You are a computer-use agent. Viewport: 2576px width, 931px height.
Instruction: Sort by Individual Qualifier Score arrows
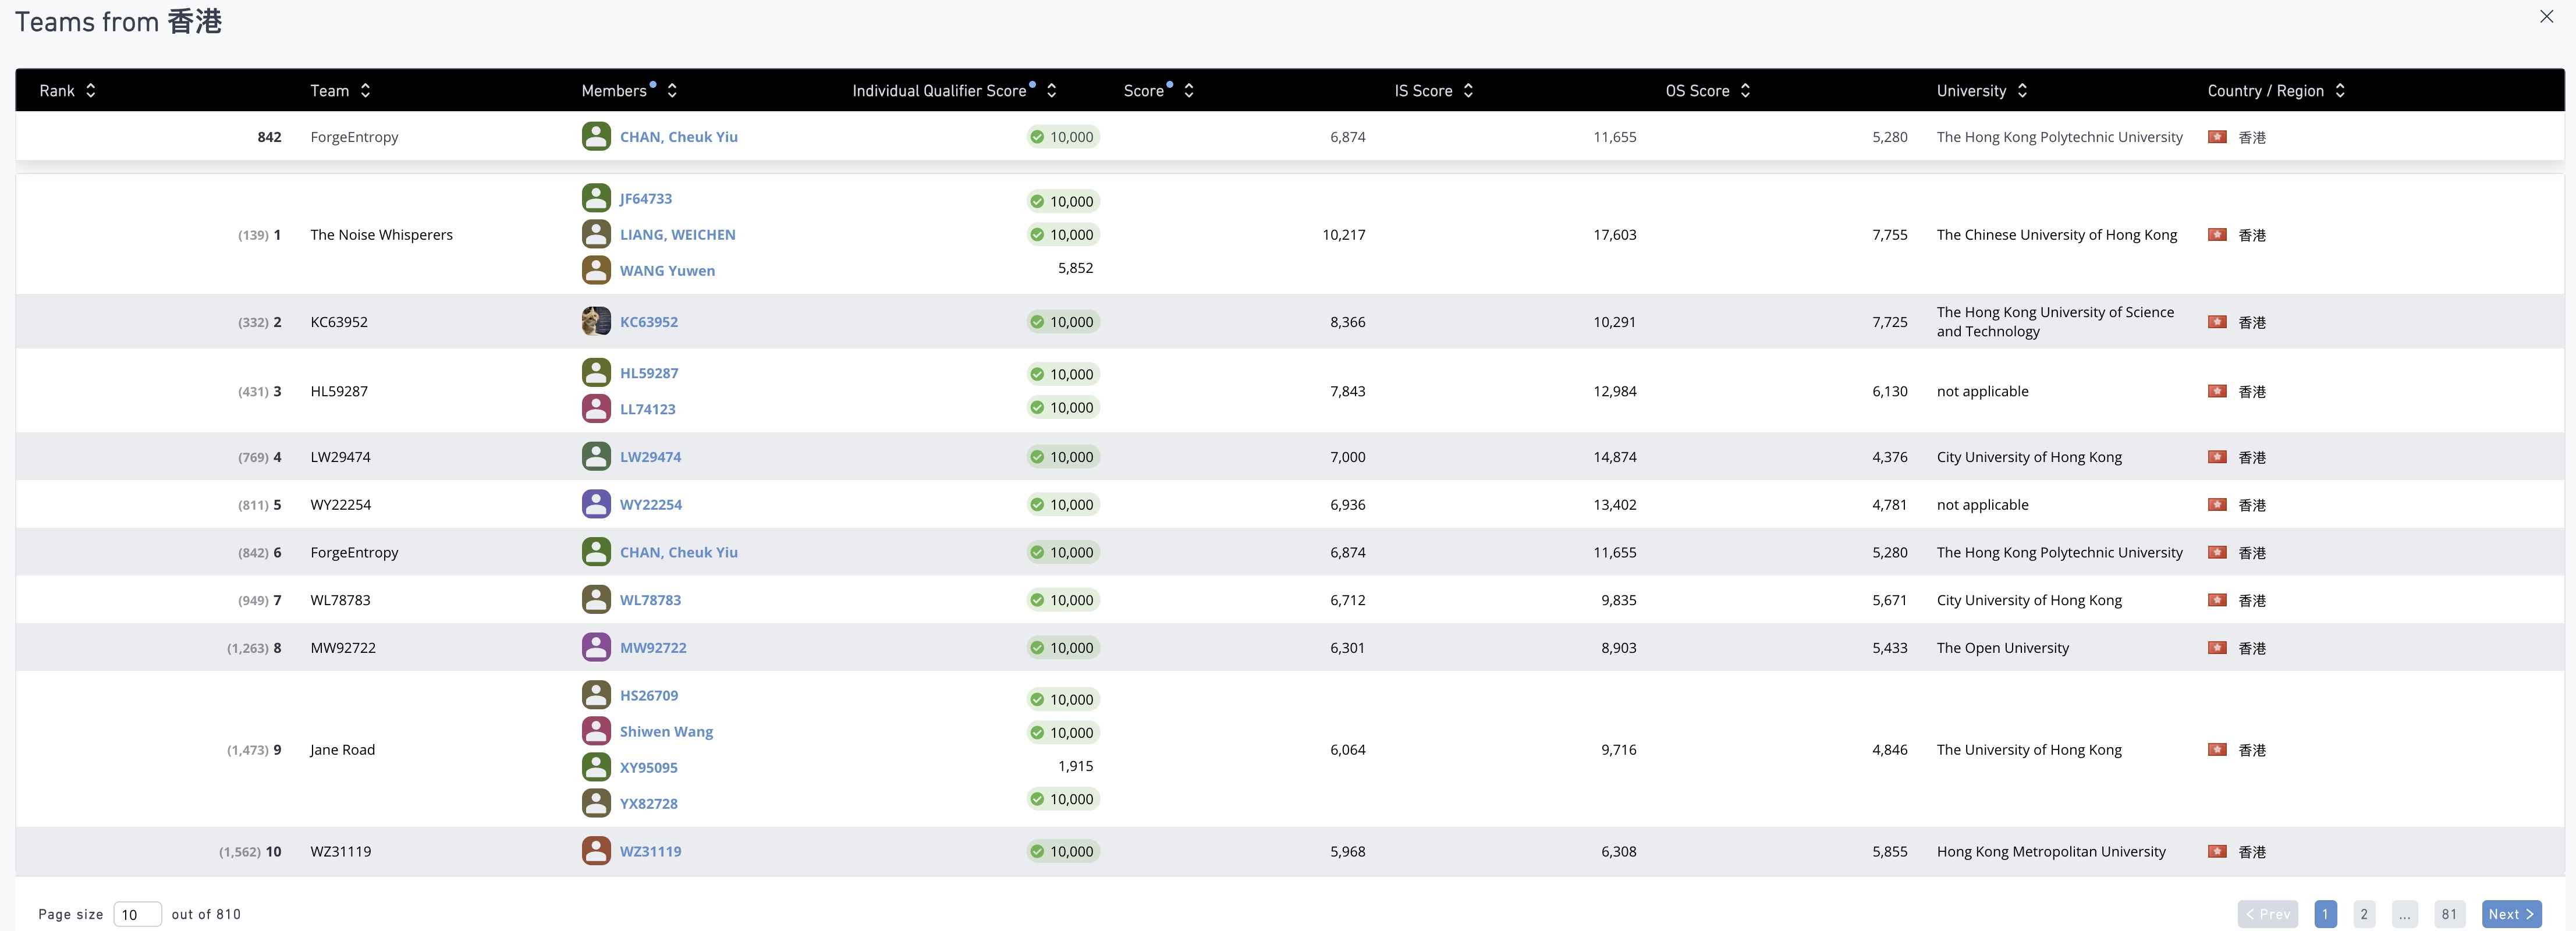pos(1051,90)
